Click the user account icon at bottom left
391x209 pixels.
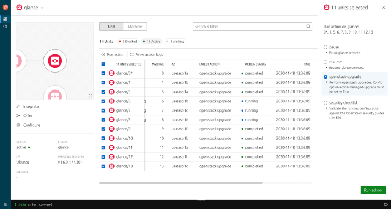[5, 205]
